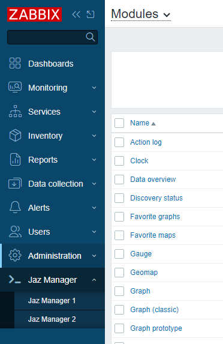Open the Graph module link
Screen dimensions: 223x344
[140, 291]
